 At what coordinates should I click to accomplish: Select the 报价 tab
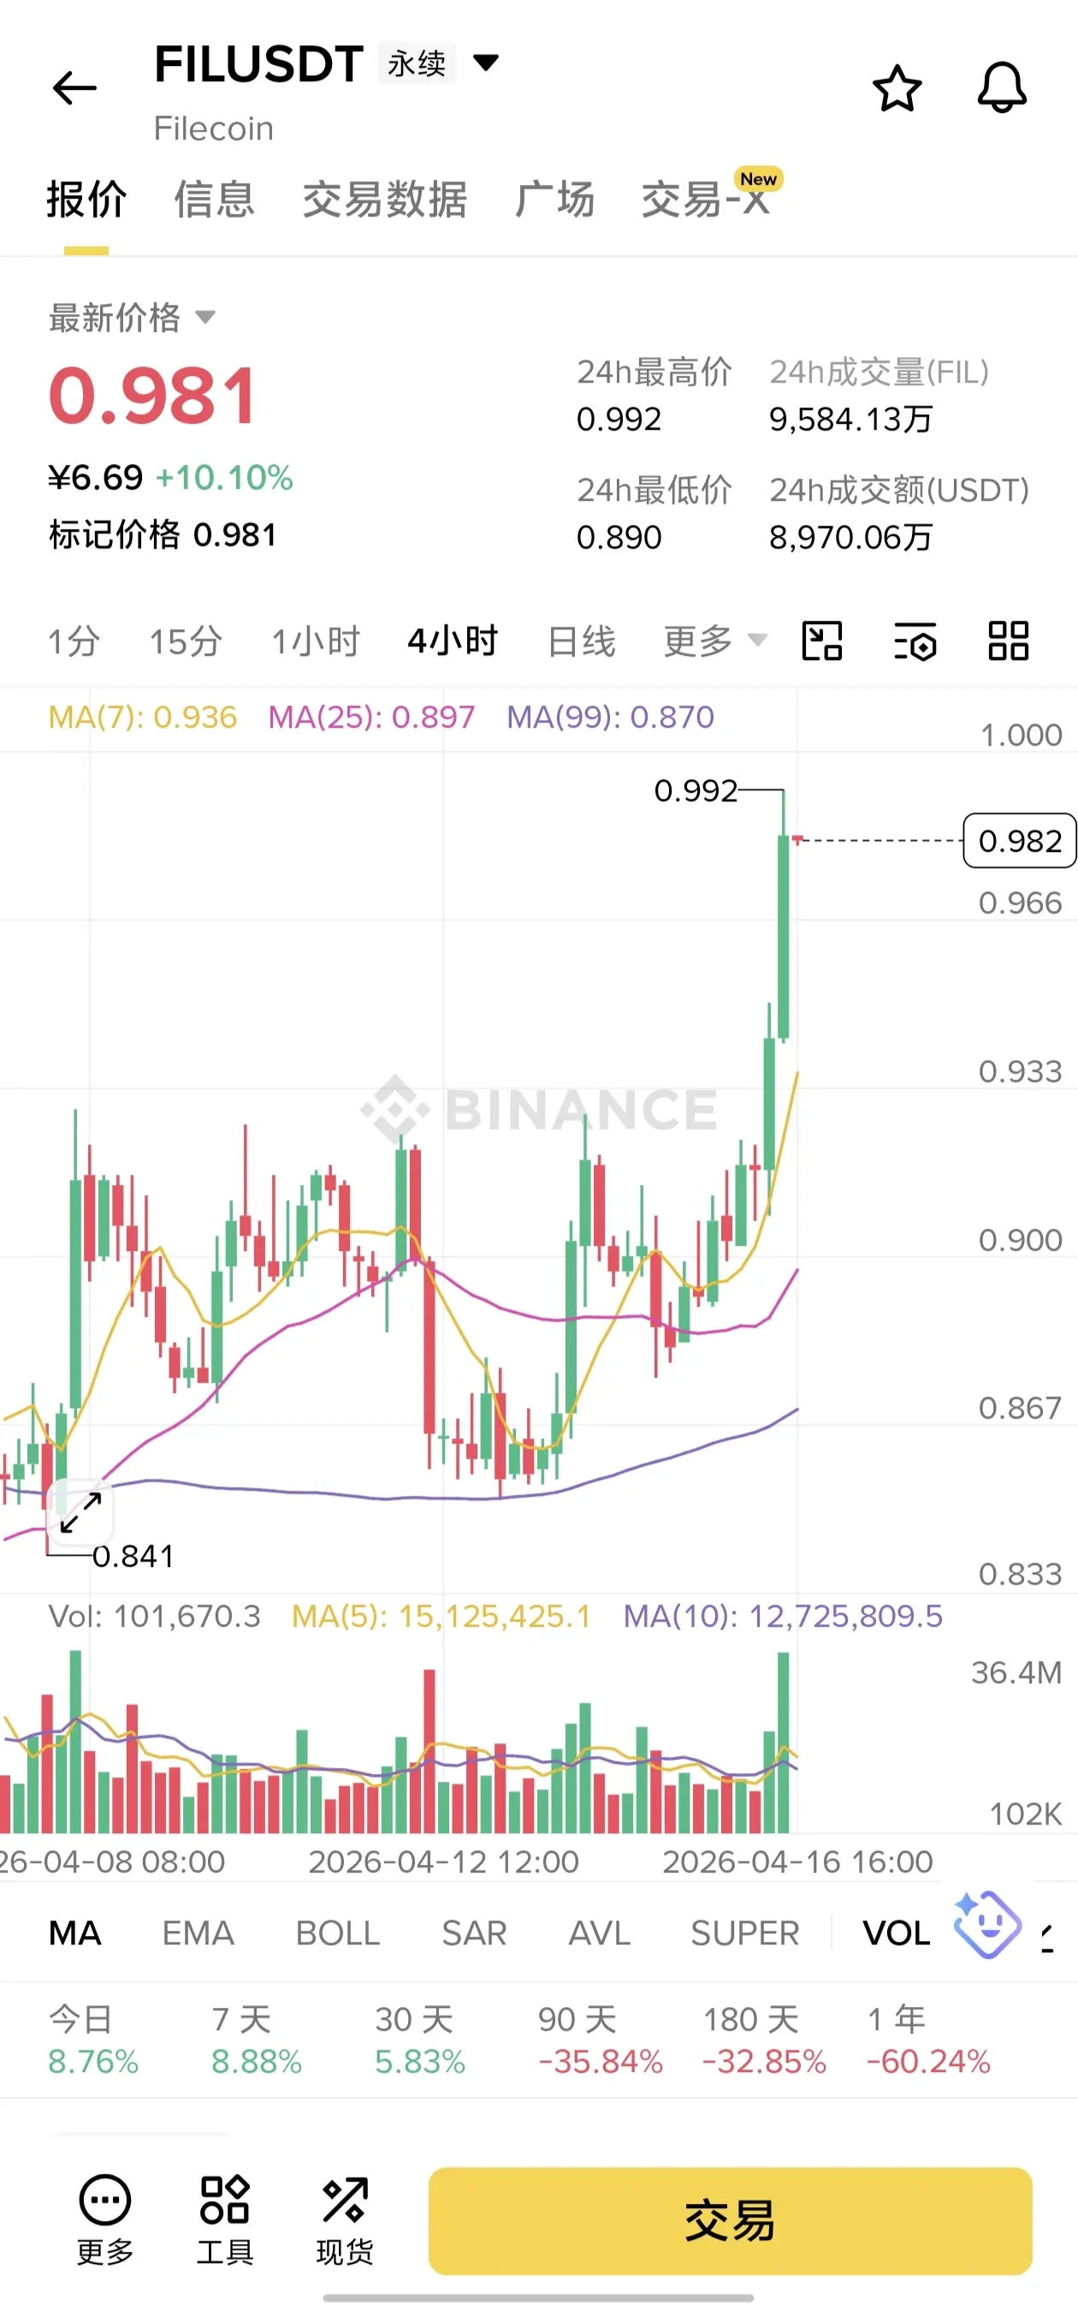tap(86, 199)
